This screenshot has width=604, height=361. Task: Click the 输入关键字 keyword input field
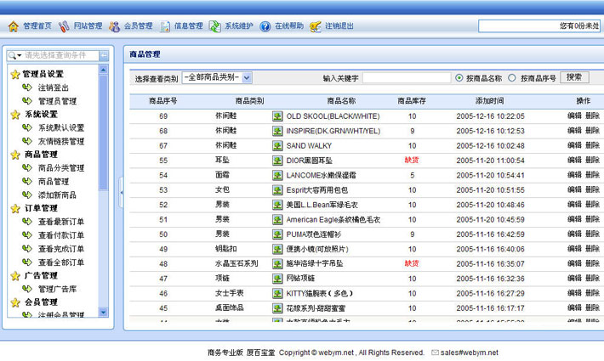(407, 78)
